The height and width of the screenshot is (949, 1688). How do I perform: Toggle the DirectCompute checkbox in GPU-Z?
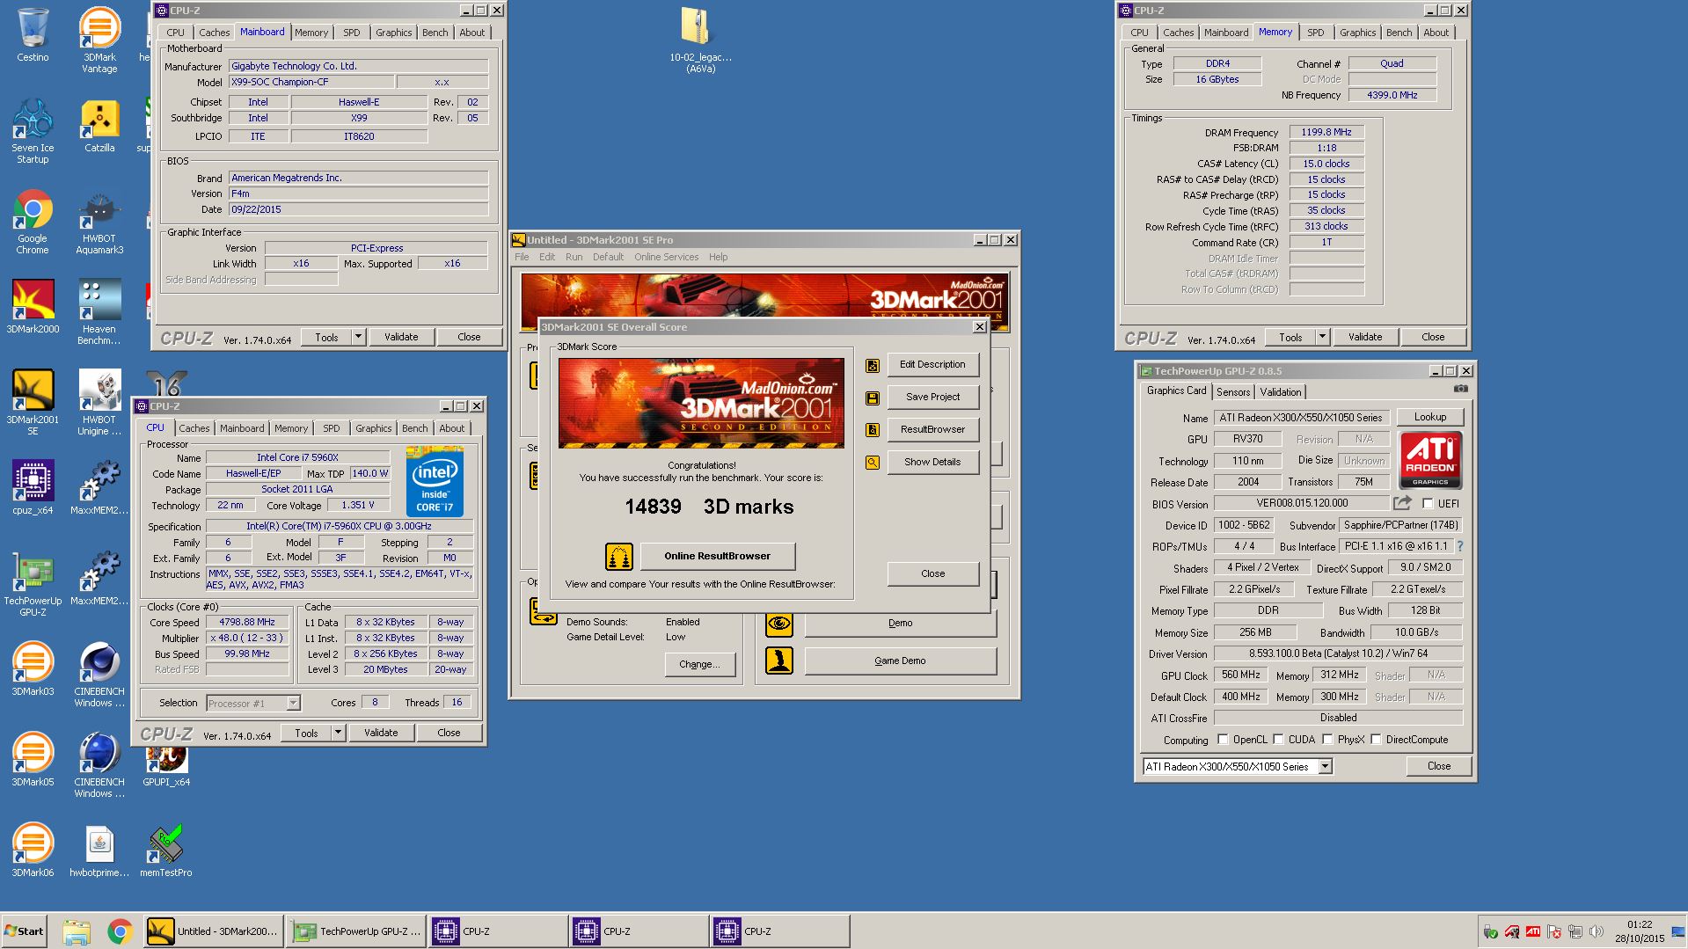tap(1376, 740)
